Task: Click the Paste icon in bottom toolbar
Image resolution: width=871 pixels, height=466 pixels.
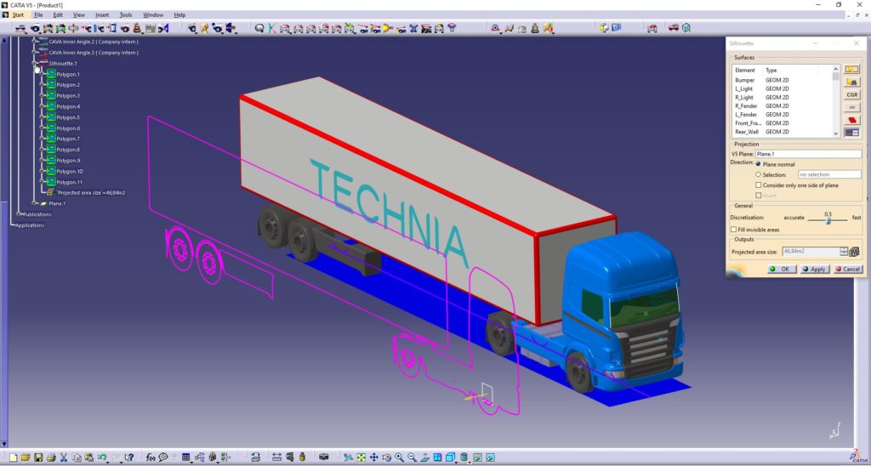Action: pos(88,457)
